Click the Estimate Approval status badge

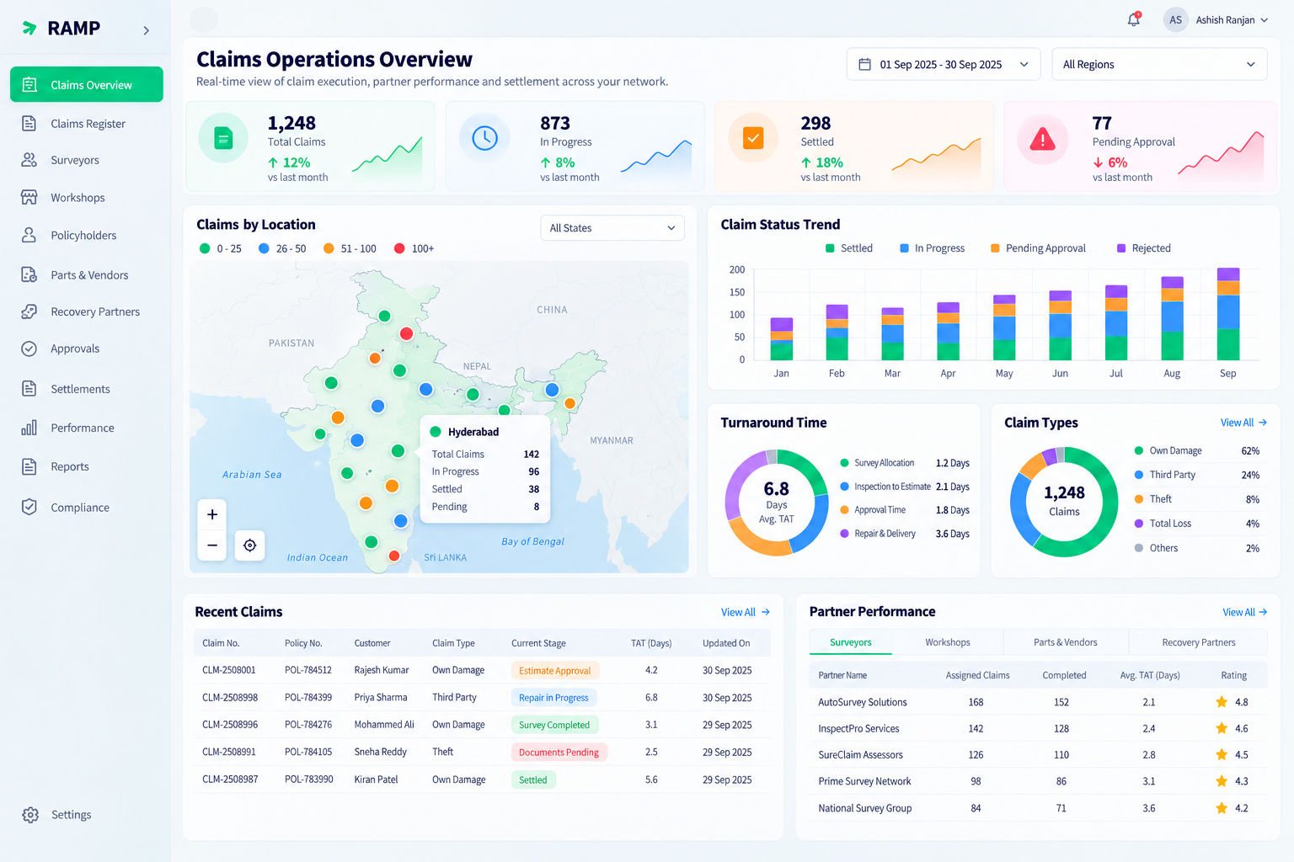click(555, 671)
